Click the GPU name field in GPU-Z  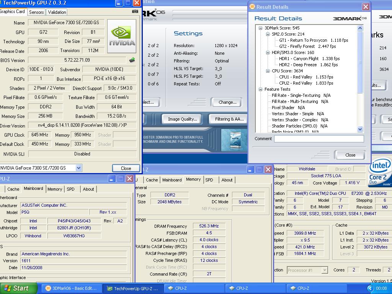[66, 23]
